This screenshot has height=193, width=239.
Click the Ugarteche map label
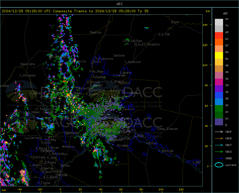(x=72, y=133)
